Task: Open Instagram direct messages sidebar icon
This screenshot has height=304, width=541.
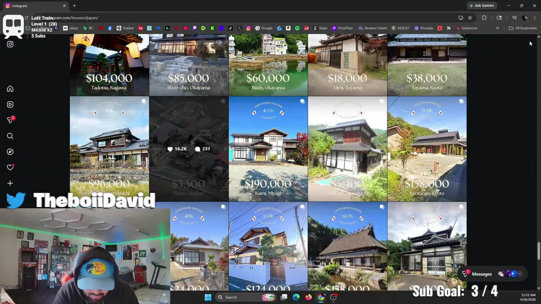Action: (10, 120)
